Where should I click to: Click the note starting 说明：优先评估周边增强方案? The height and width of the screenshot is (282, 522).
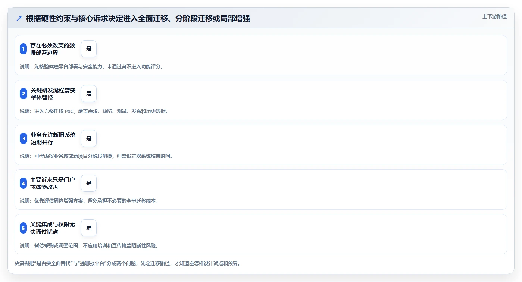point(89,201)
